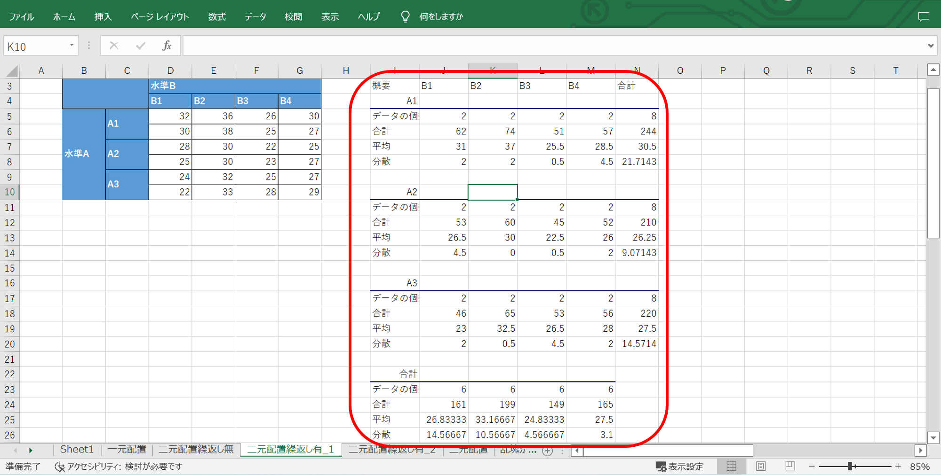Open the ヘルプ ribbon tab

[369, 17]
